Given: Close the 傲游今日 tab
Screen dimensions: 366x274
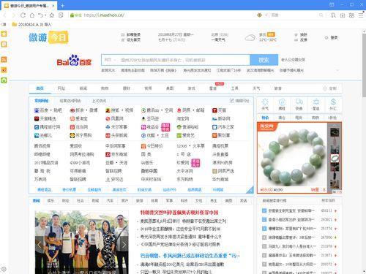Looking at the screenshot, I should click(53, 5).
